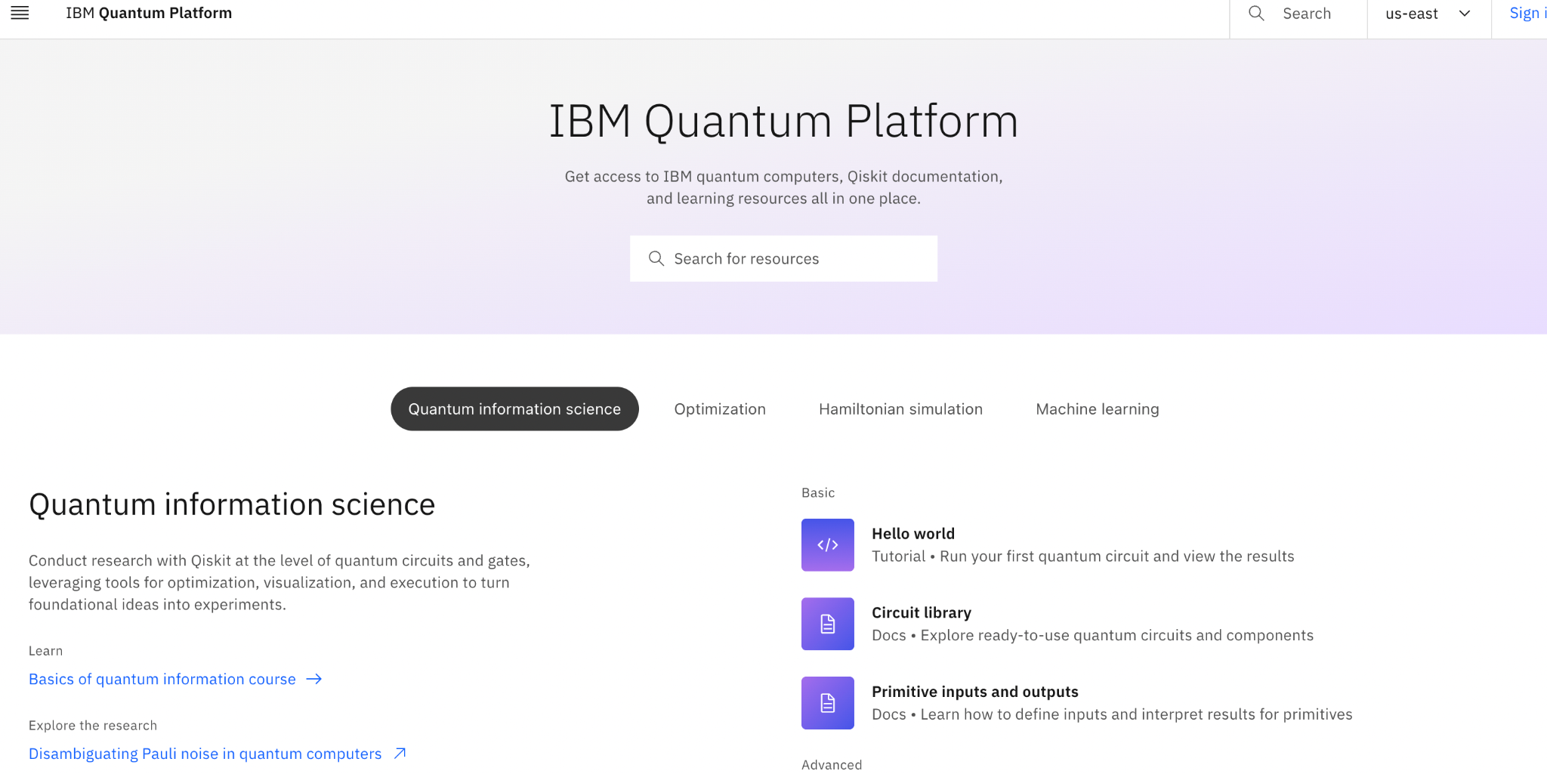1547x774 pixels.
Task: Switch to the Machine learning tab
Action: pos(1097,409)
